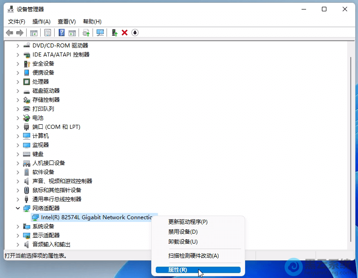Click the Forward arrow toolbar icon
This screenshot has height=278, width=358.
click(19, 33)
